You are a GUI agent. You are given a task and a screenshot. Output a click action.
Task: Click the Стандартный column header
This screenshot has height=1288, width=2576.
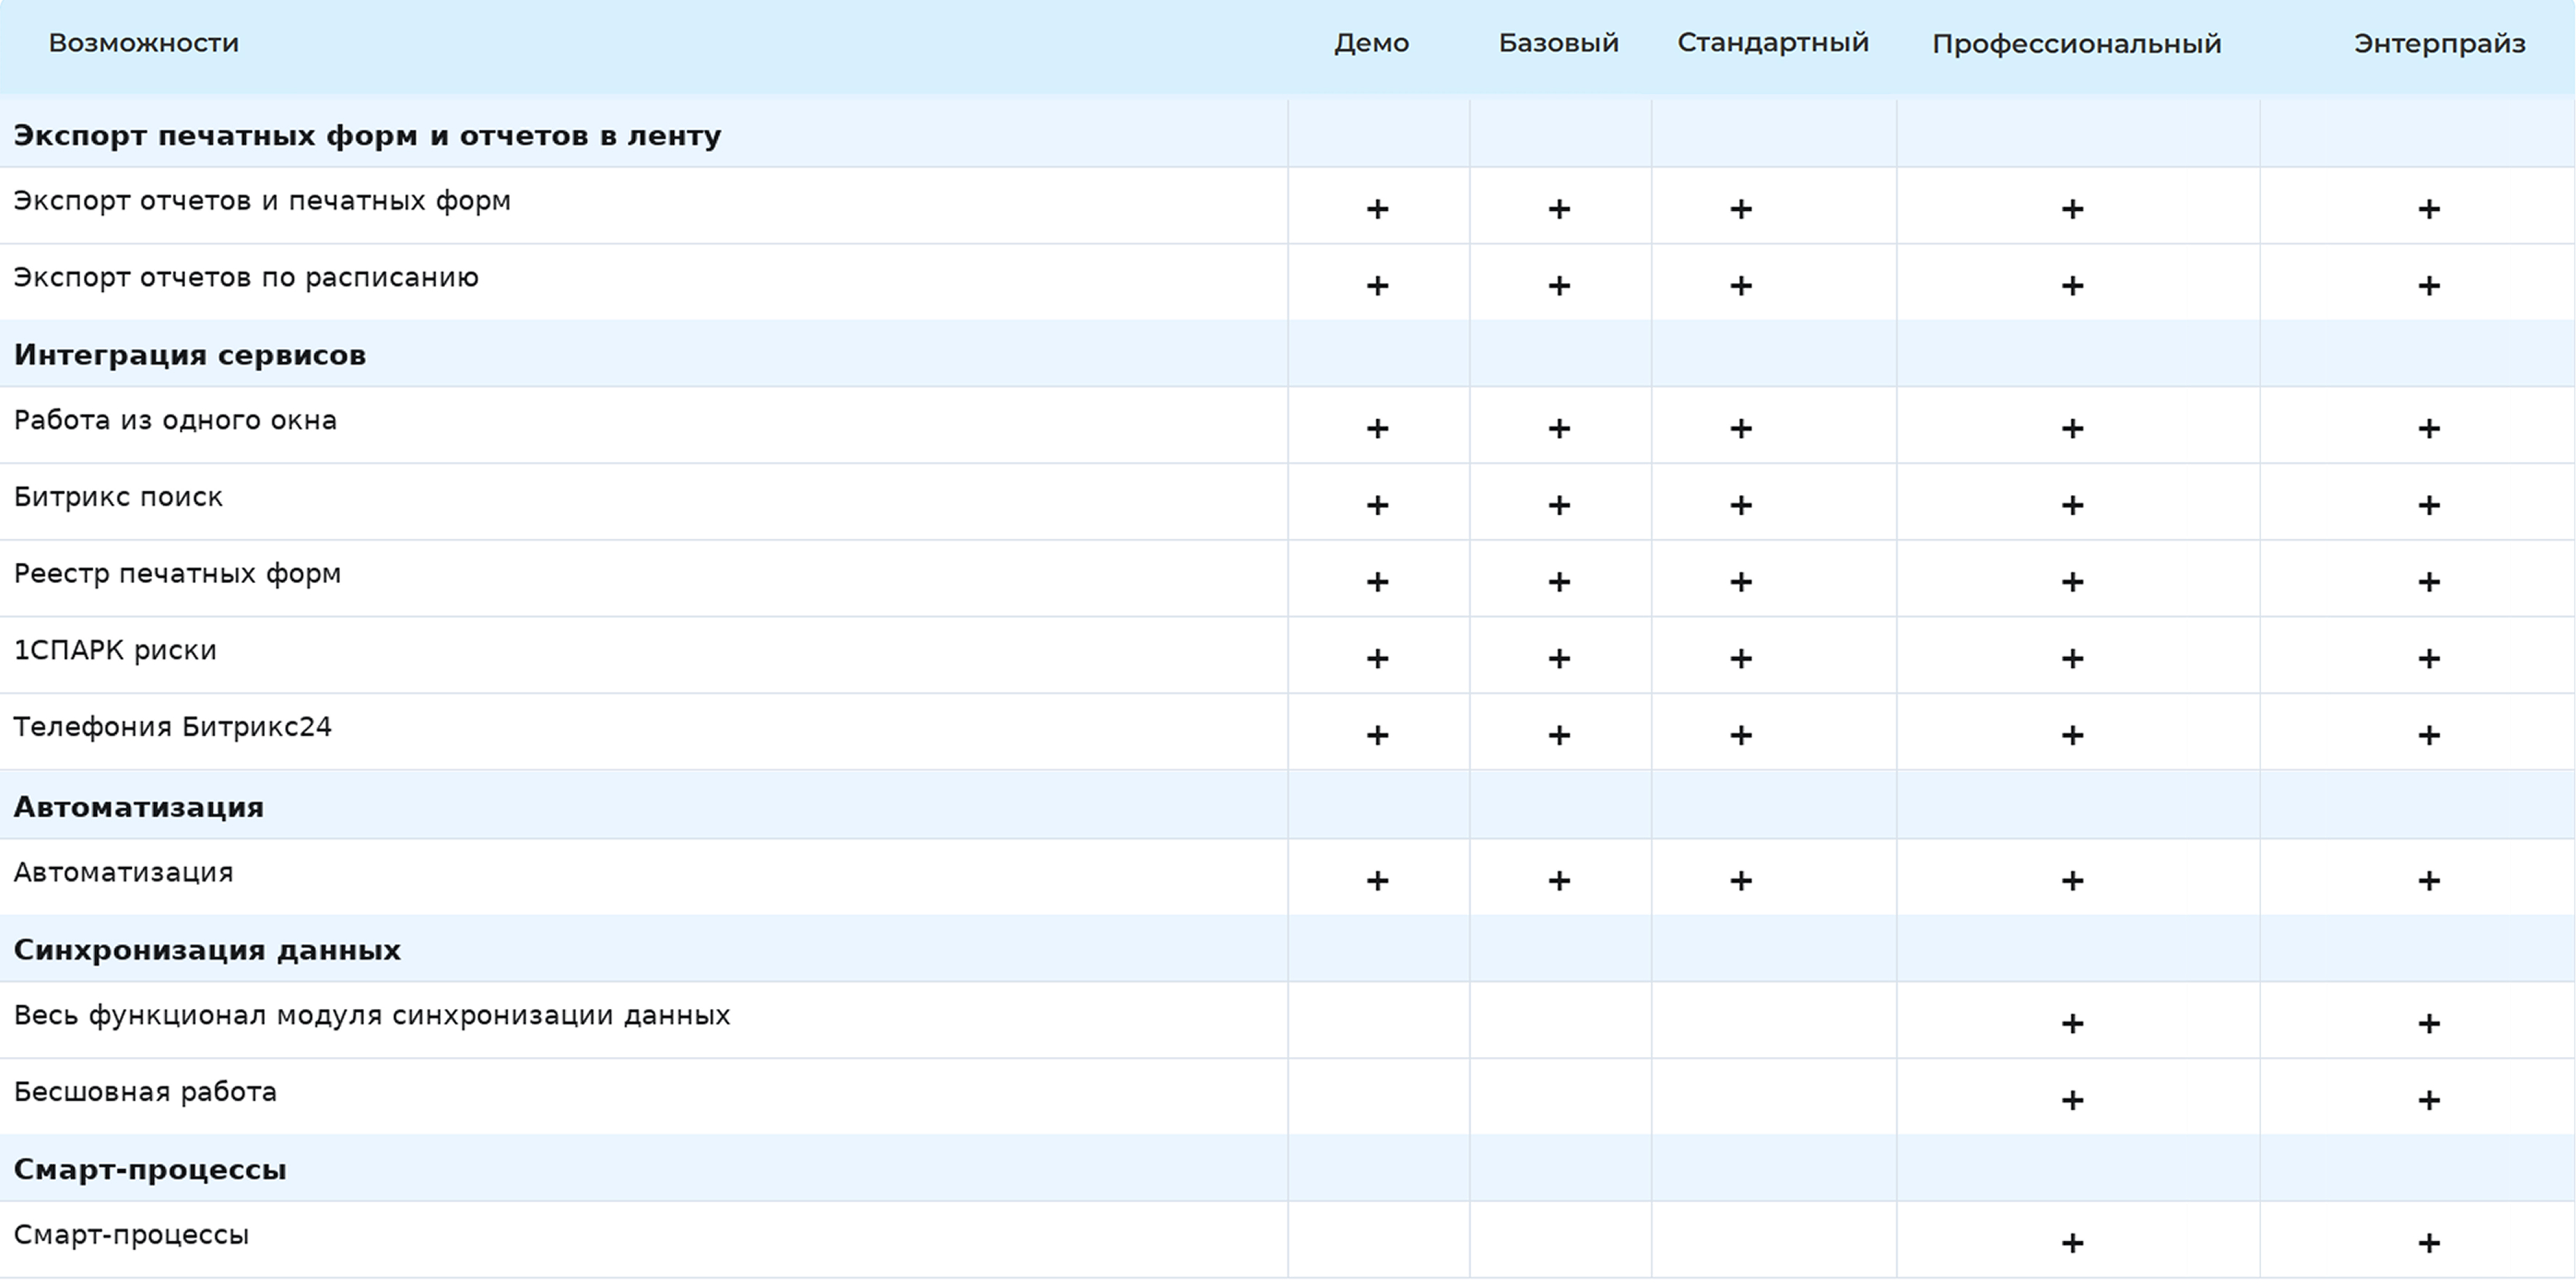(1773, 43)
